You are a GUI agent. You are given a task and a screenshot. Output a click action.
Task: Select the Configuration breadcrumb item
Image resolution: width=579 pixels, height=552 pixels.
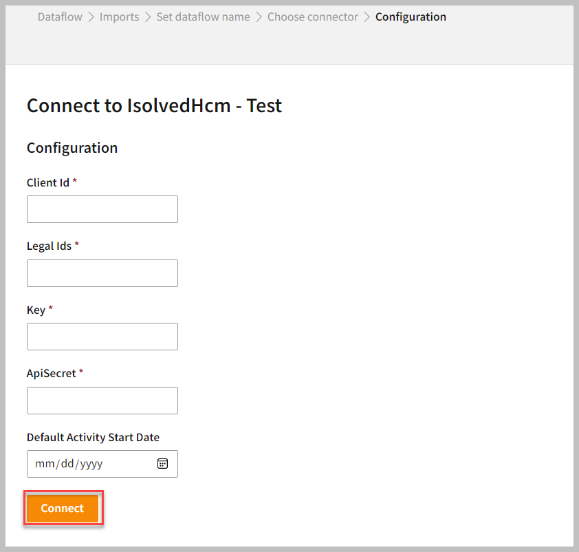[411, 17]
